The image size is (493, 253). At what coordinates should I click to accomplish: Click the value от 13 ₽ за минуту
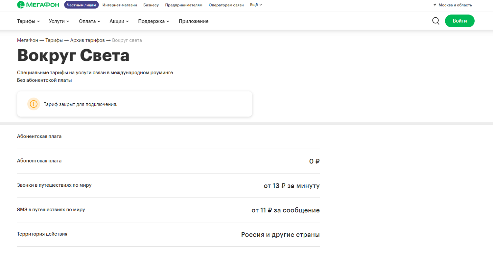292,186
